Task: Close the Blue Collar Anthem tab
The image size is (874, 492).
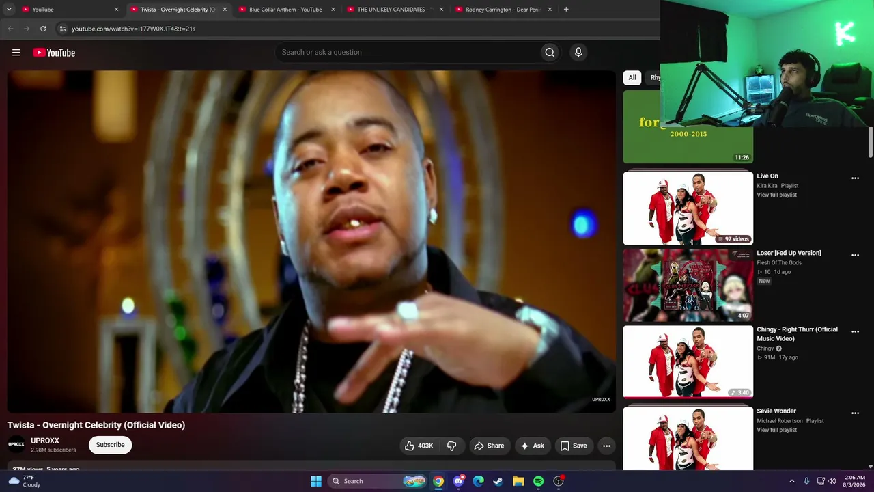Action: 333,10
